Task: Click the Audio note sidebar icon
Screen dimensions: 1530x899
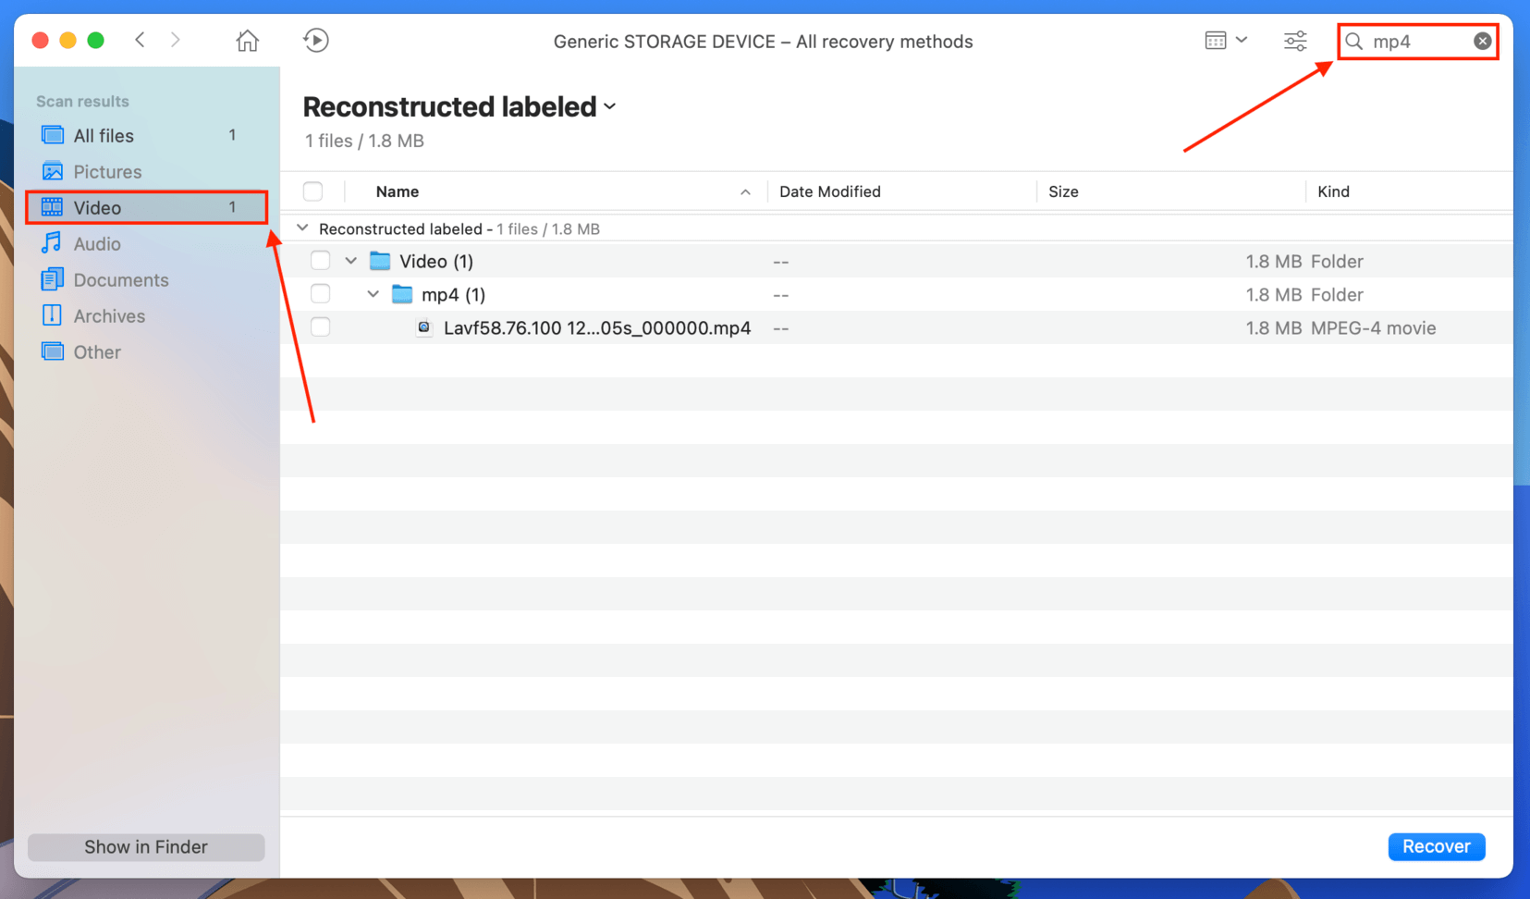Action: (52, 242)
